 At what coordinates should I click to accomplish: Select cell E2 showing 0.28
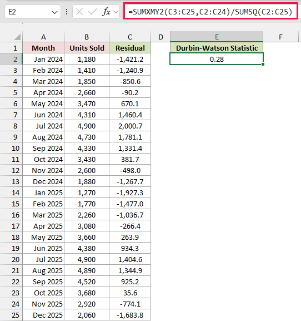[217, 59]
